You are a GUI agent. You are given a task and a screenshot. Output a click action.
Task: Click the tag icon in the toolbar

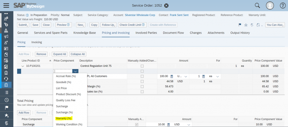[x=252, y=25]
